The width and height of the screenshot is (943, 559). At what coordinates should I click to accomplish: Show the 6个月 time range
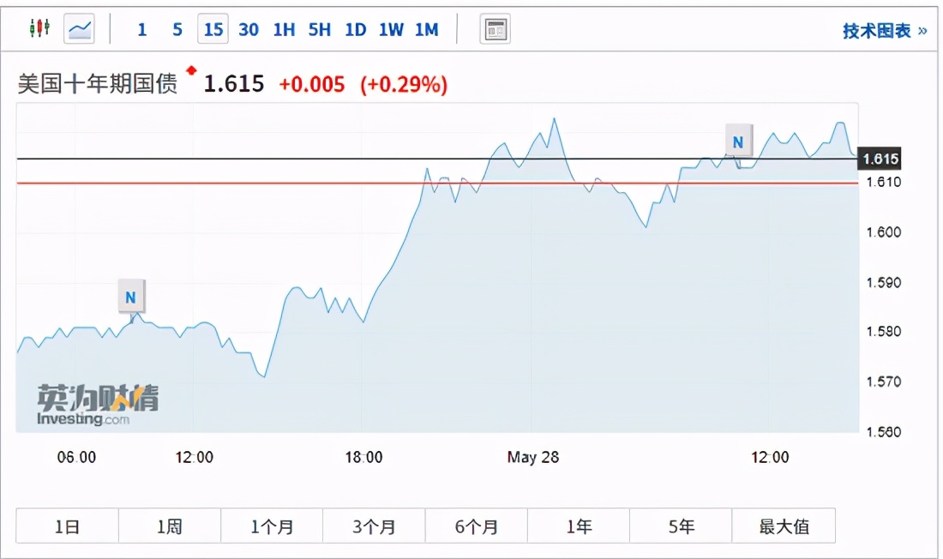[476, 526]
